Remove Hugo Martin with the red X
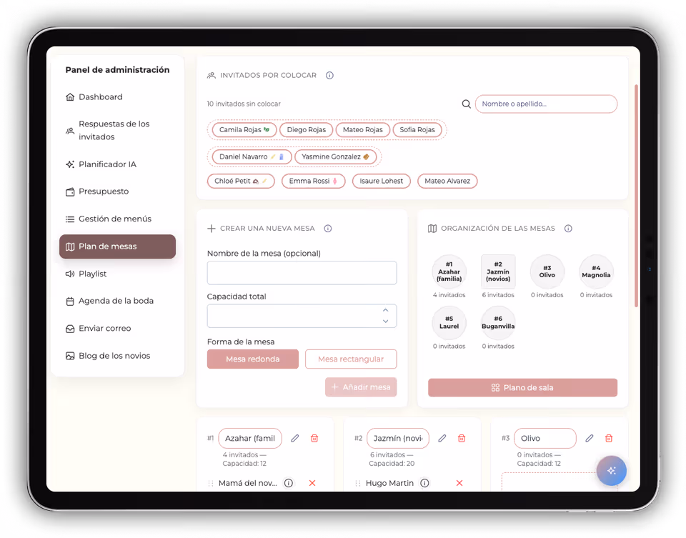Viewport: 686px width, 538px height. [x=459, y=483]
